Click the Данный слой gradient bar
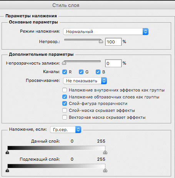Image resolution: width=175 pixels, height=178 pixels. click(x=57, y=148)
